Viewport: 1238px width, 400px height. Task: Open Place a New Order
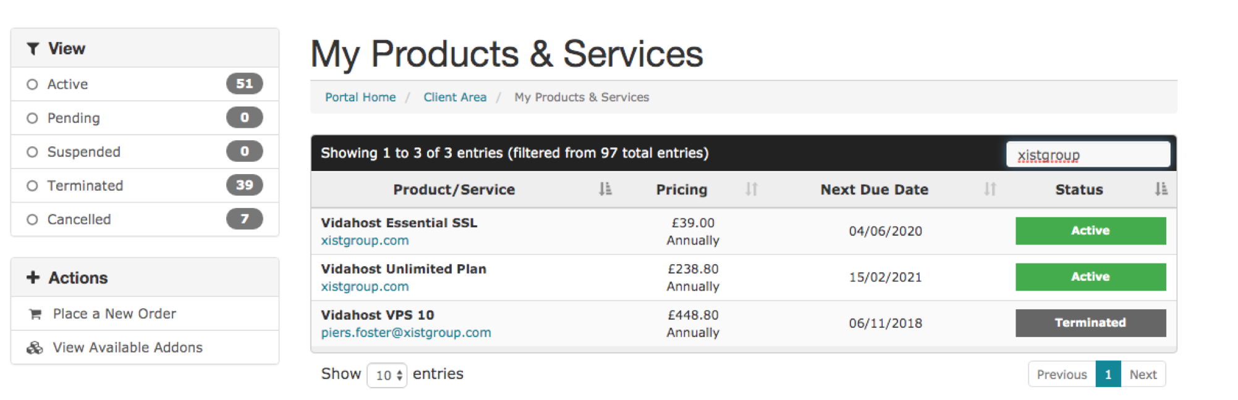[114, 314]
